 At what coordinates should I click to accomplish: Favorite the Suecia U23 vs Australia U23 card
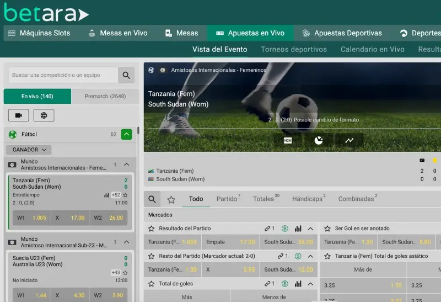pos(126,273)
